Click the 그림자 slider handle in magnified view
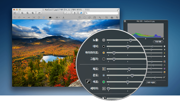The width and height of the screenshot is (180, 101). [114, 59]
